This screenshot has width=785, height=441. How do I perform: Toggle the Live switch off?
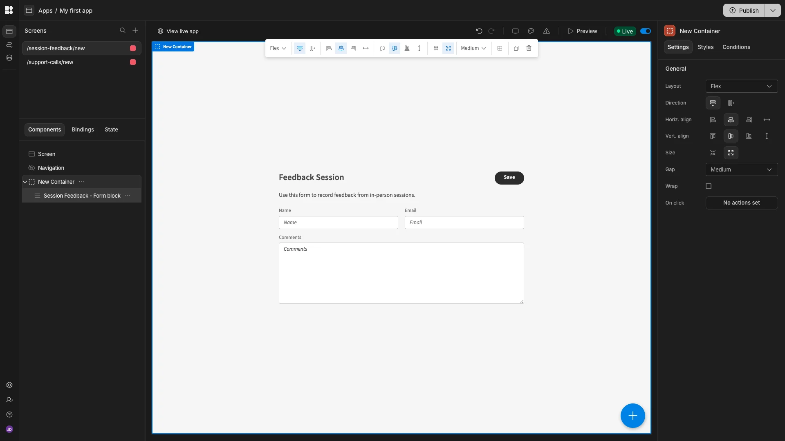(646, 31)
